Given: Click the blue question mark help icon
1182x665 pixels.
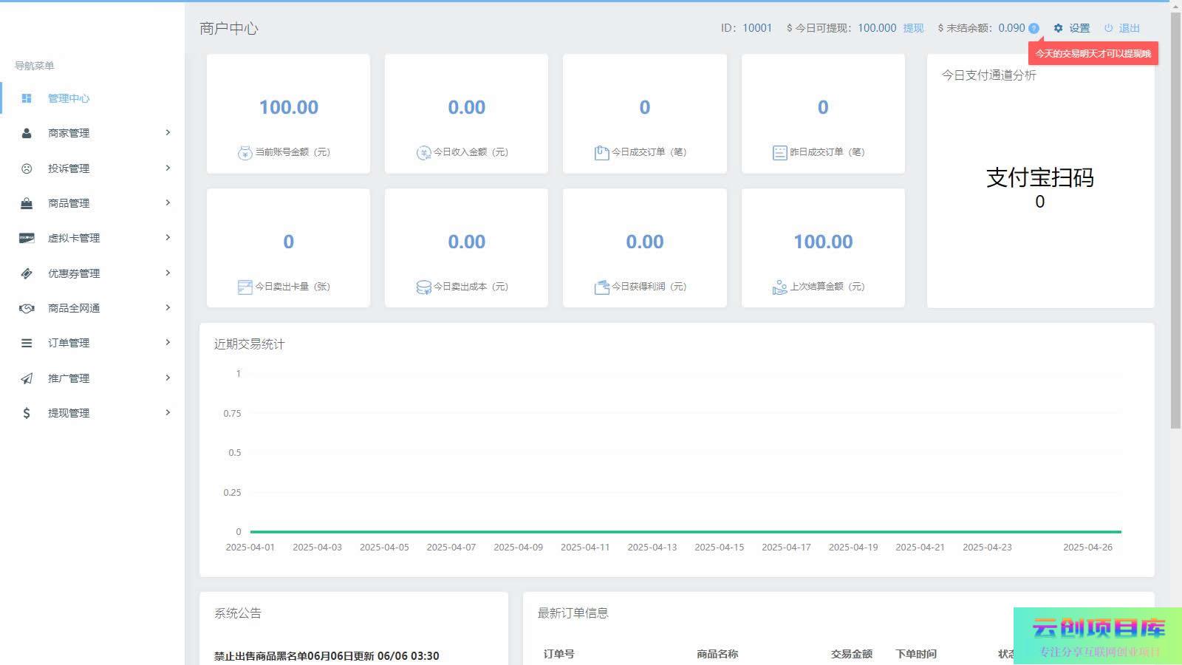Looking at the screenshot, I should (1034, 28).
